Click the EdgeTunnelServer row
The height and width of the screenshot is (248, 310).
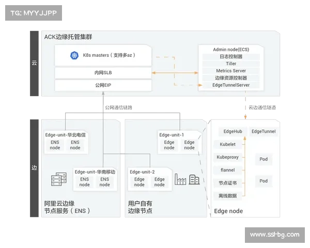(231, 85)
